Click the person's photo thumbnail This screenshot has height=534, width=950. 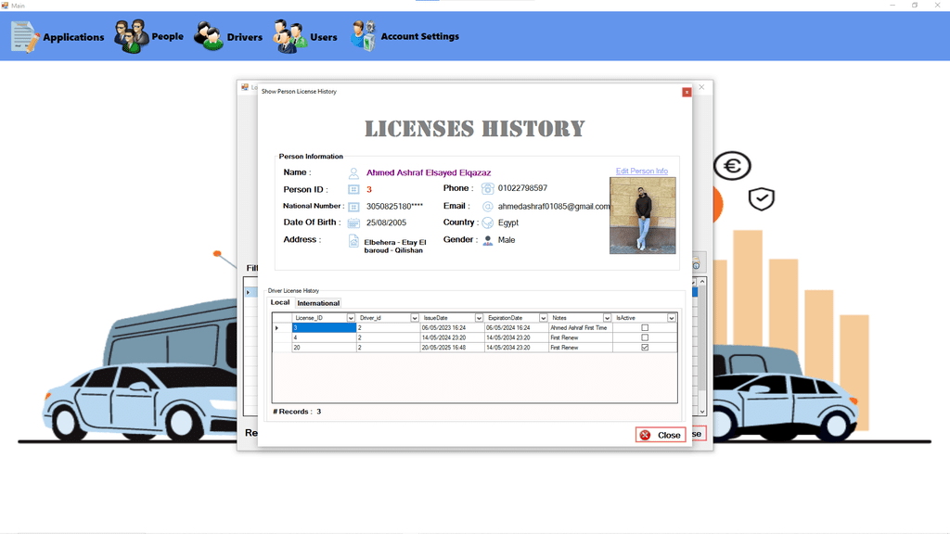pyautogui.click(x=642, y=215)
